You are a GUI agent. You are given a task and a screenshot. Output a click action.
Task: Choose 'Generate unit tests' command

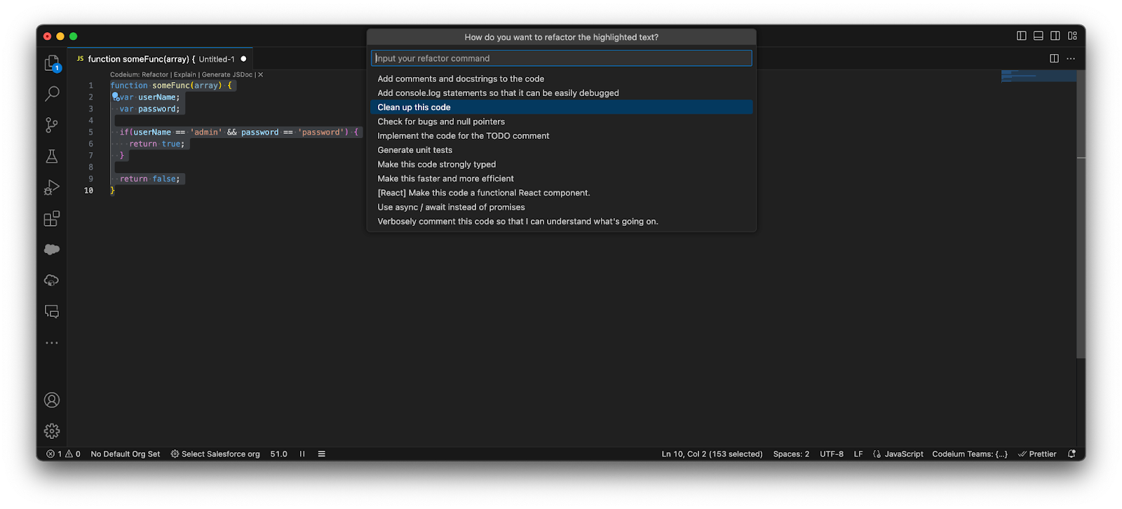point(415,150)
